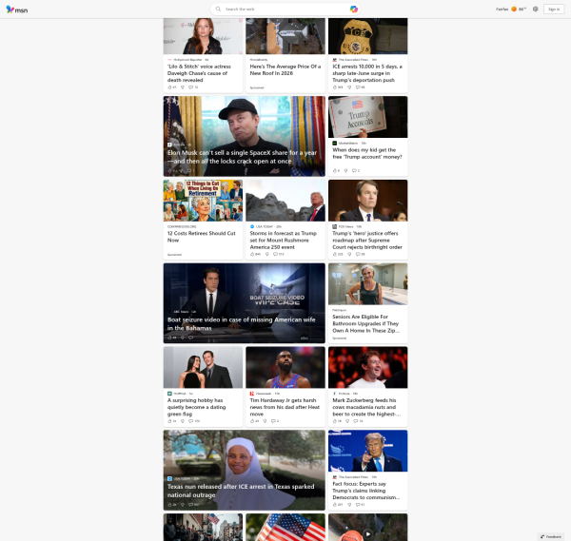Click the Trump Accounts sign thumbnail
Screen dimensions: 571x541
(367, 117)
